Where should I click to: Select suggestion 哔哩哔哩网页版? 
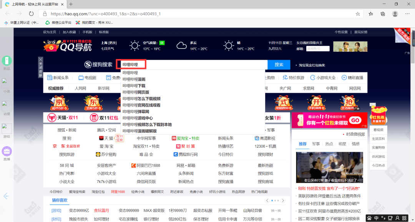pyautogui.click(x=136, y=92)
